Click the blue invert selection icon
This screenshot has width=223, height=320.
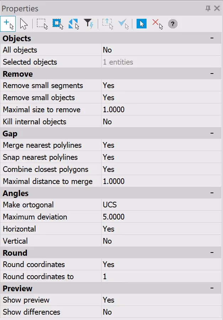pyautogui.click(x=74, y=24)
